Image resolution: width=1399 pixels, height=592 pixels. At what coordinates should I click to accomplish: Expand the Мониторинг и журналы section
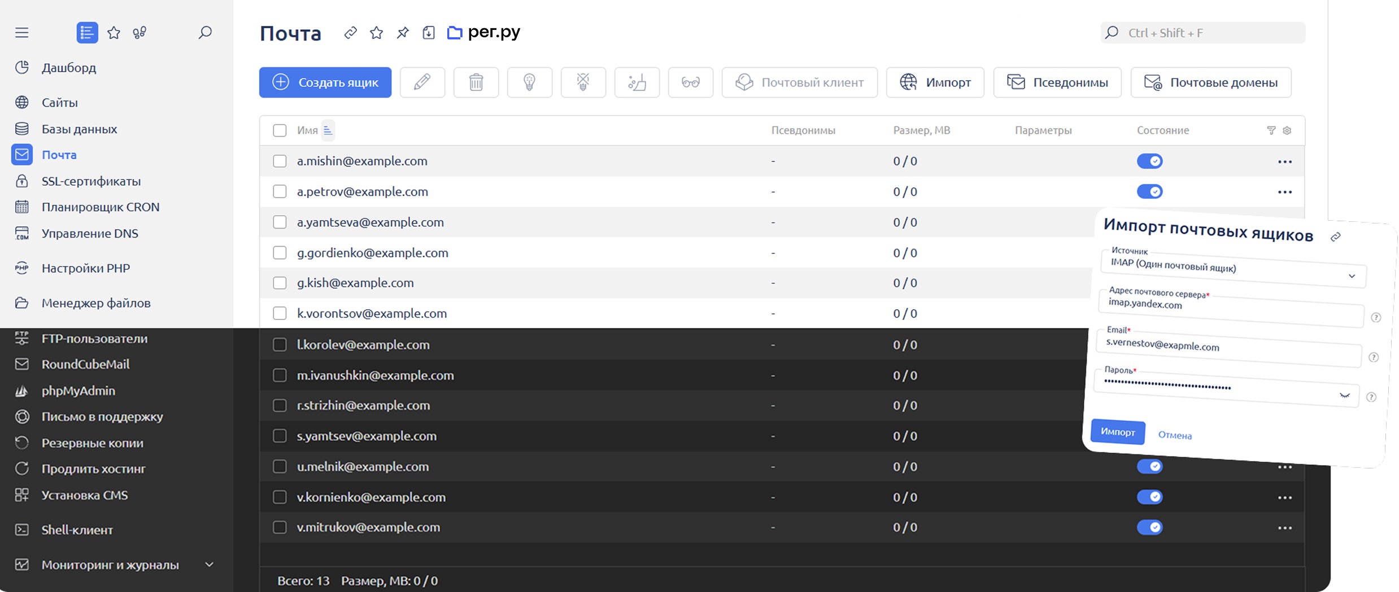[209, 564]
